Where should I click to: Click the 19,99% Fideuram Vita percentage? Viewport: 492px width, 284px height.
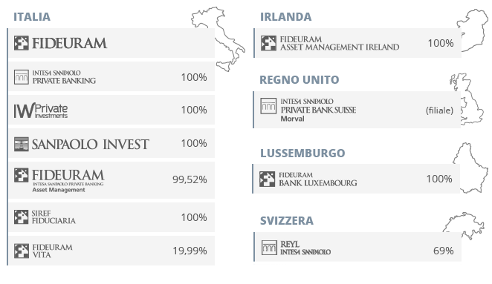[x=190, y=251]
